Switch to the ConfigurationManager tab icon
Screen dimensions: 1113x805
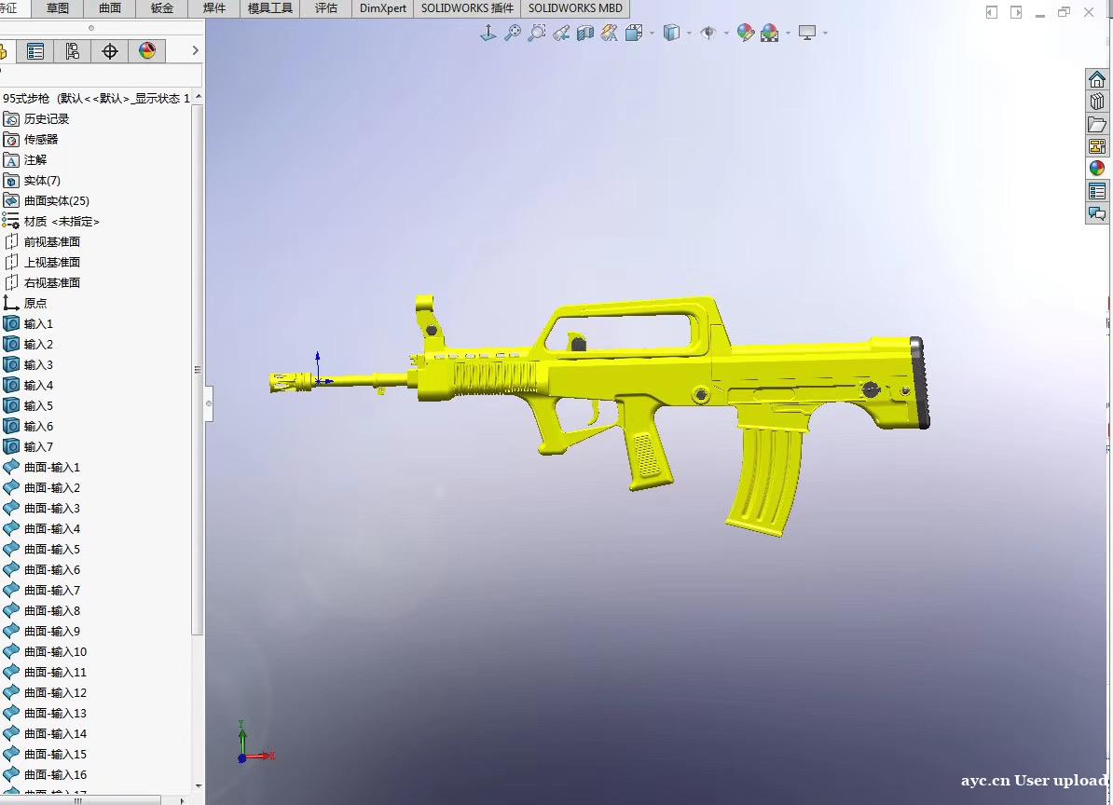pos(73,51)
